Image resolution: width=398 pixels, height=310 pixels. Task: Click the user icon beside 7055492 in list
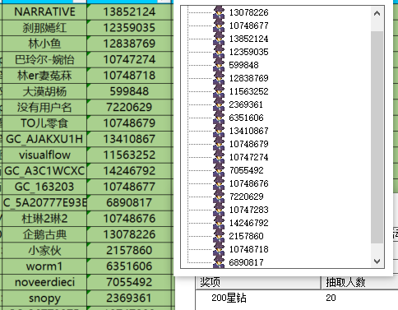[219, 170]
